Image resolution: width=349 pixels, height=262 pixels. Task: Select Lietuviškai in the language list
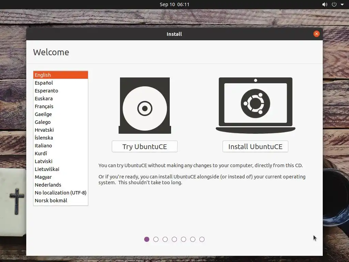[61, 169]
